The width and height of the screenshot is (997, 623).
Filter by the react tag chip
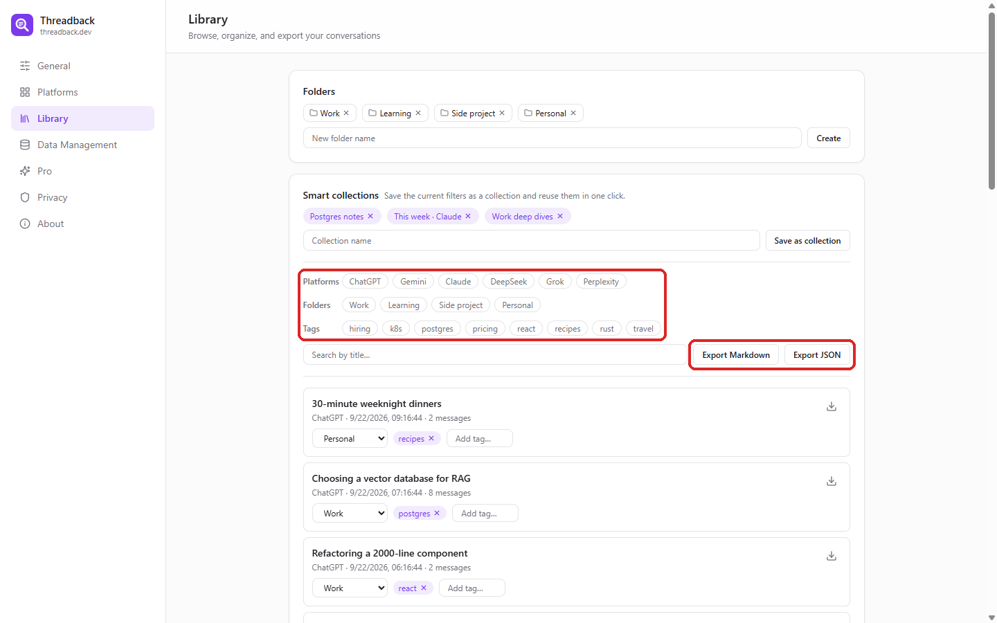click(526, 328)
